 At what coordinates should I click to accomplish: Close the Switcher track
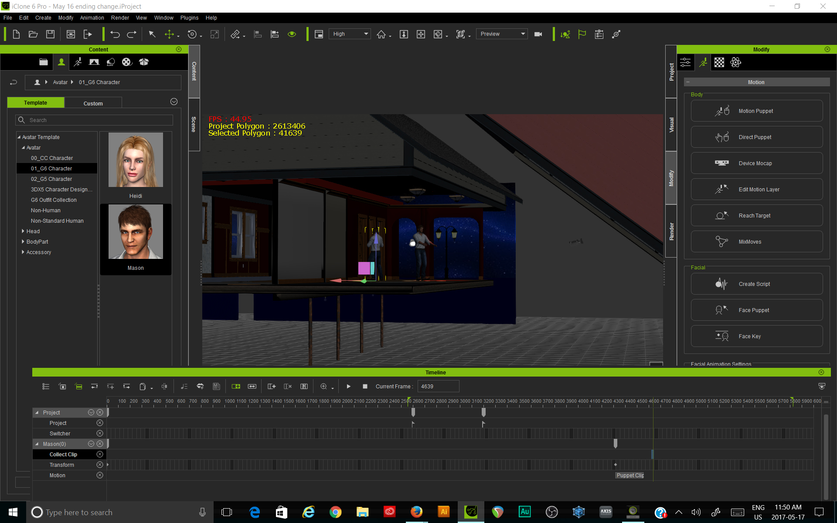pos(100,433)
